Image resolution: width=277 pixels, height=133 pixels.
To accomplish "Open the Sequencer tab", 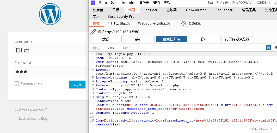I will point(224,10).
